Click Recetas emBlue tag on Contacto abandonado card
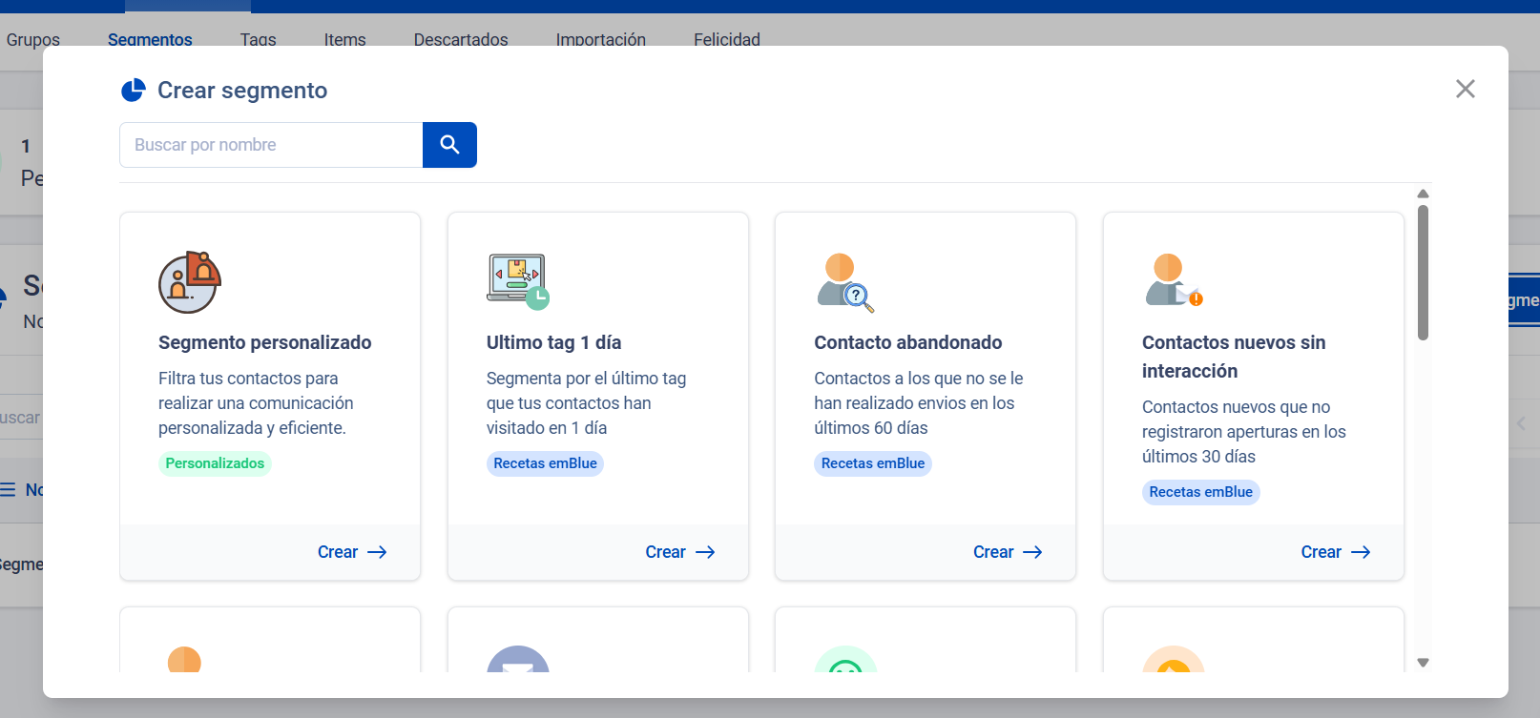1540x718 pixels. (x=872, y=463)
